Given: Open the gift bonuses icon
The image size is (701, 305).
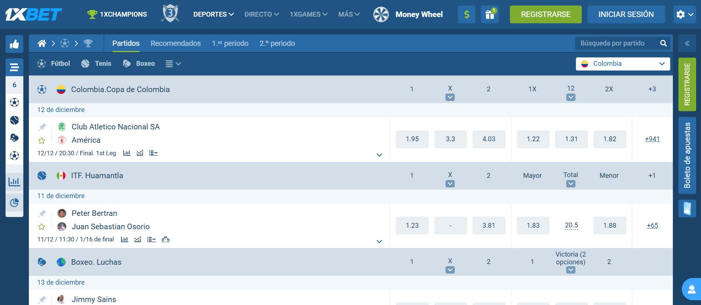Looking at the screenshot, I should point(490,14).
